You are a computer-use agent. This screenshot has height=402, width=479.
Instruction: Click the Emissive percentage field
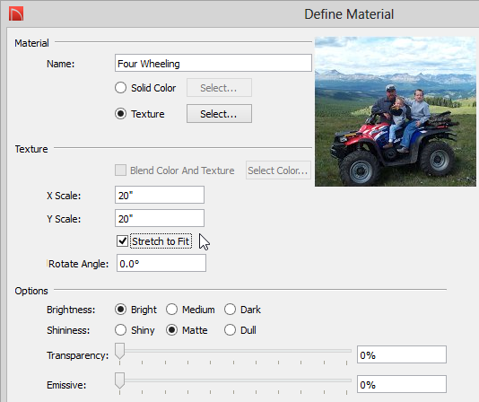(401, 384)
